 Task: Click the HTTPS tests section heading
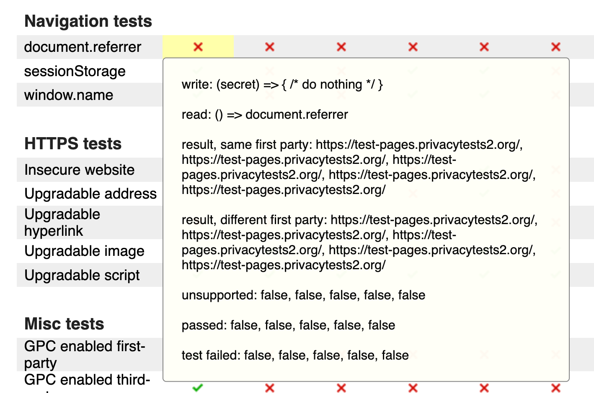pyautogui.click(x=73, y=144)
